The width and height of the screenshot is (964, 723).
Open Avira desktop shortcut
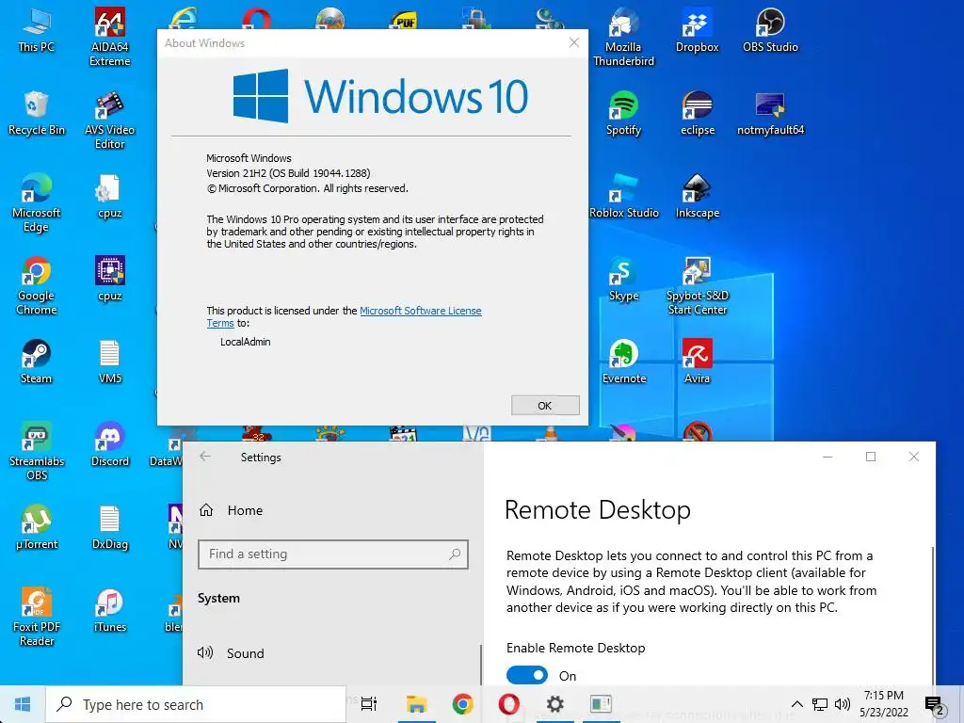point(698,362)
